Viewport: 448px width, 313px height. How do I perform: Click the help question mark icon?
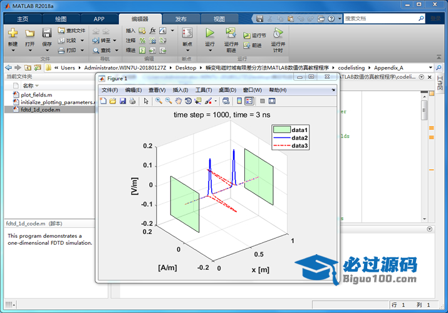coord(331,19)
